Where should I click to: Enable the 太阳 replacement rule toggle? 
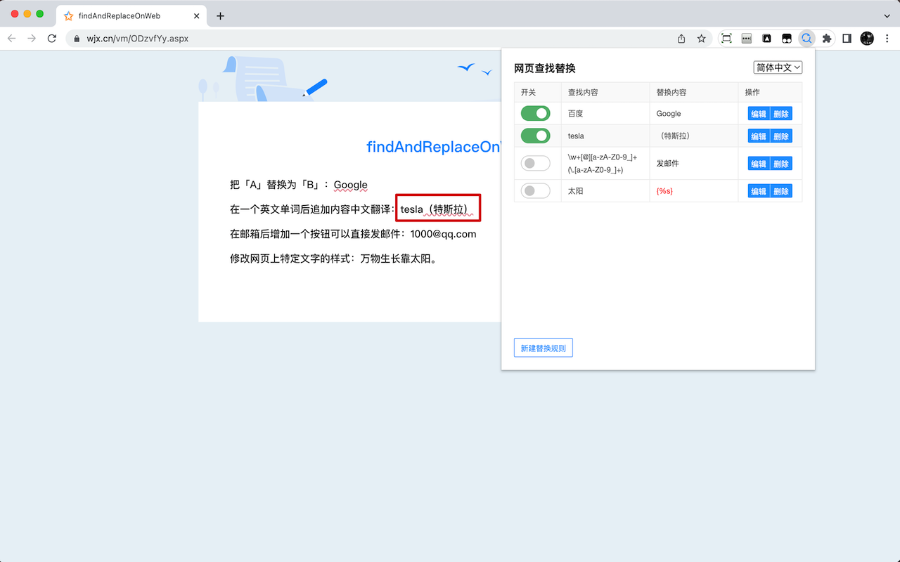535,190
